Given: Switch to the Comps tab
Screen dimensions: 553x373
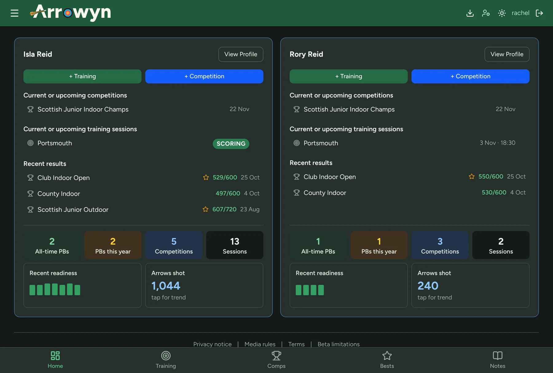Looking at the screenshot, I should point(276,360).
